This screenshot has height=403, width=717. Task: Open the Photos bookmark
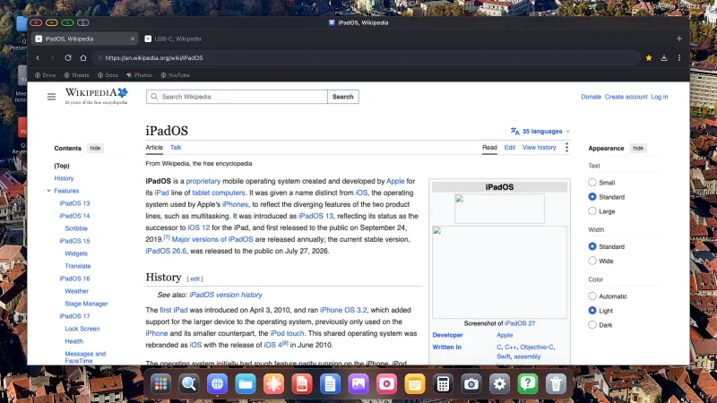pyautogui.click(x=139, y=75)
